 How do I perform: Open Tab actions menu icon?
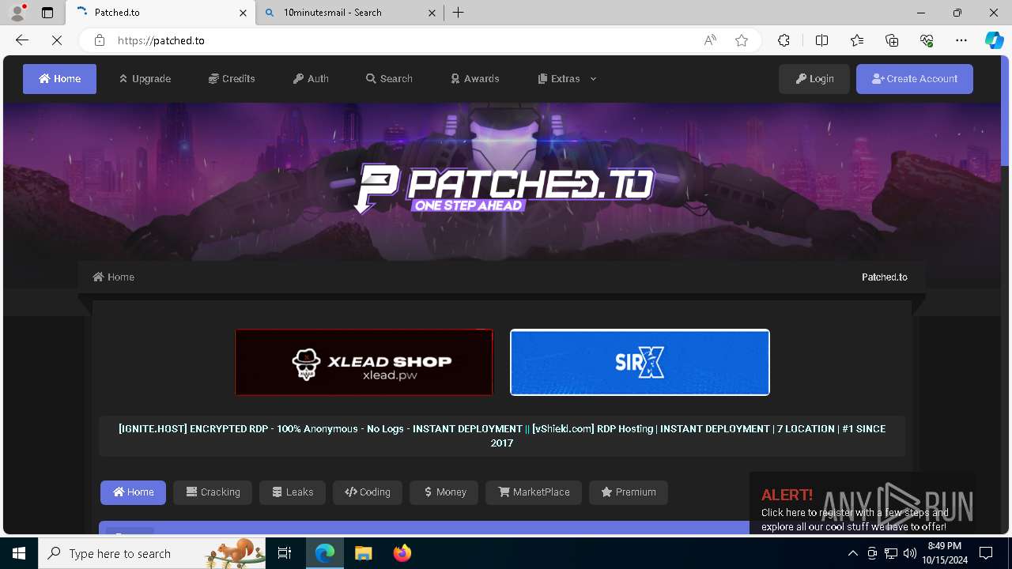(47, 13)
